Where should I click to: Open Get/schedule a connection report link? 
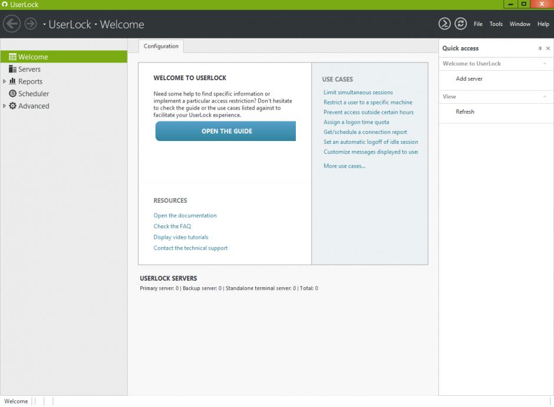click(365, 132)
